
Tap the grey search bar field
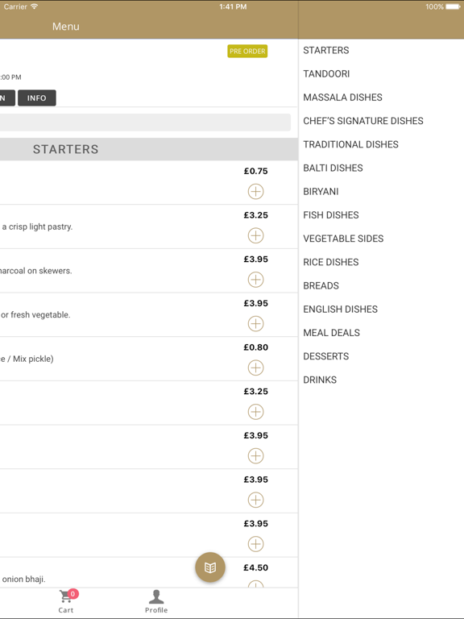coord(145,123)
